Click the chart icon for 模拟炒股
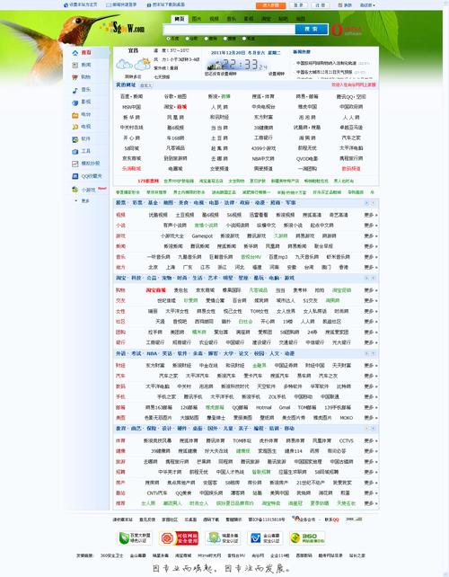Screen dimensions: 449x577 tap(75, 164)
